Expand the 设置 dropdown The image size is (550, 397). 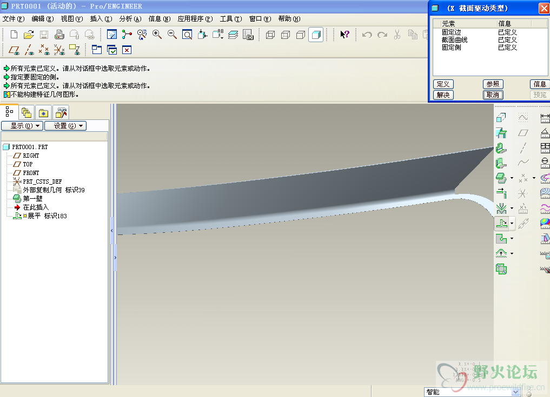click(65, 126)
